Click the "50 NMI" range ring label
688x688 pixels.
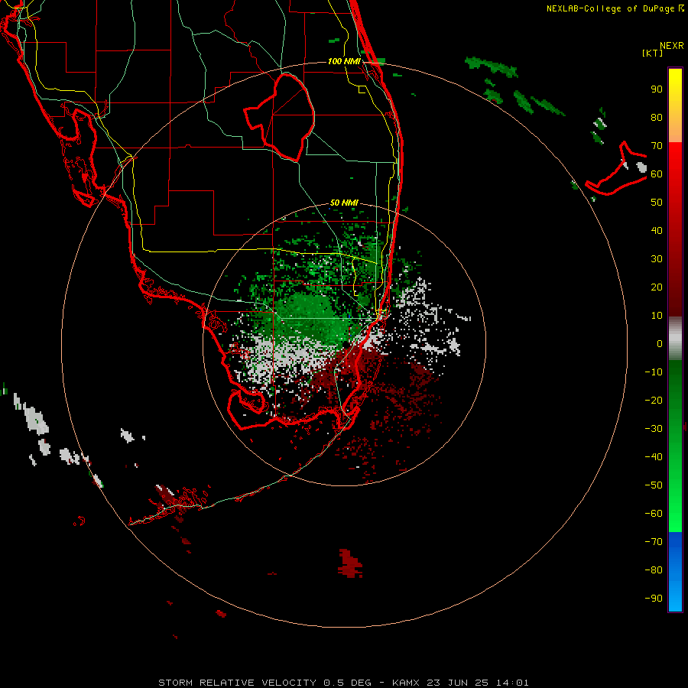tap(344, 203)
